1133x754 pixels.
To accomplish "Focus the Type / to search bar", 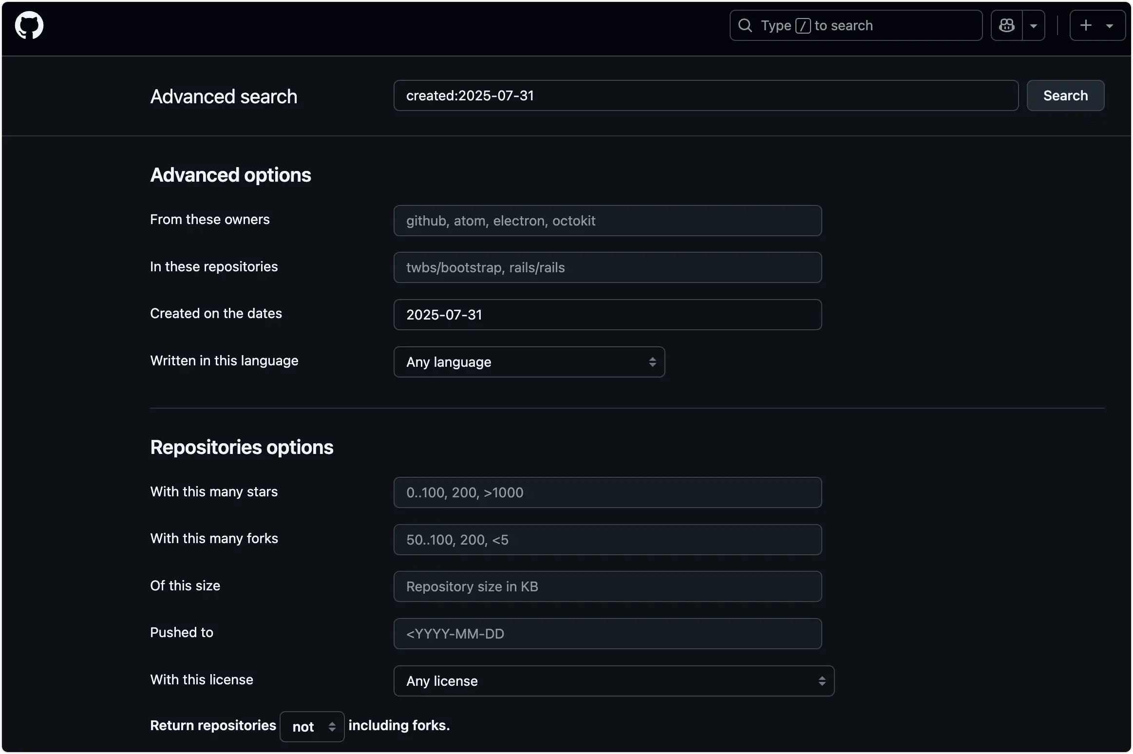I will [855, 25].
